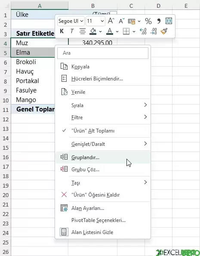
Task: Click the Increase Font Size icon
Action: (111, 21)
